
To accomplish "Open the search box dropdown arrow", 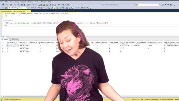I will [159, 5].
